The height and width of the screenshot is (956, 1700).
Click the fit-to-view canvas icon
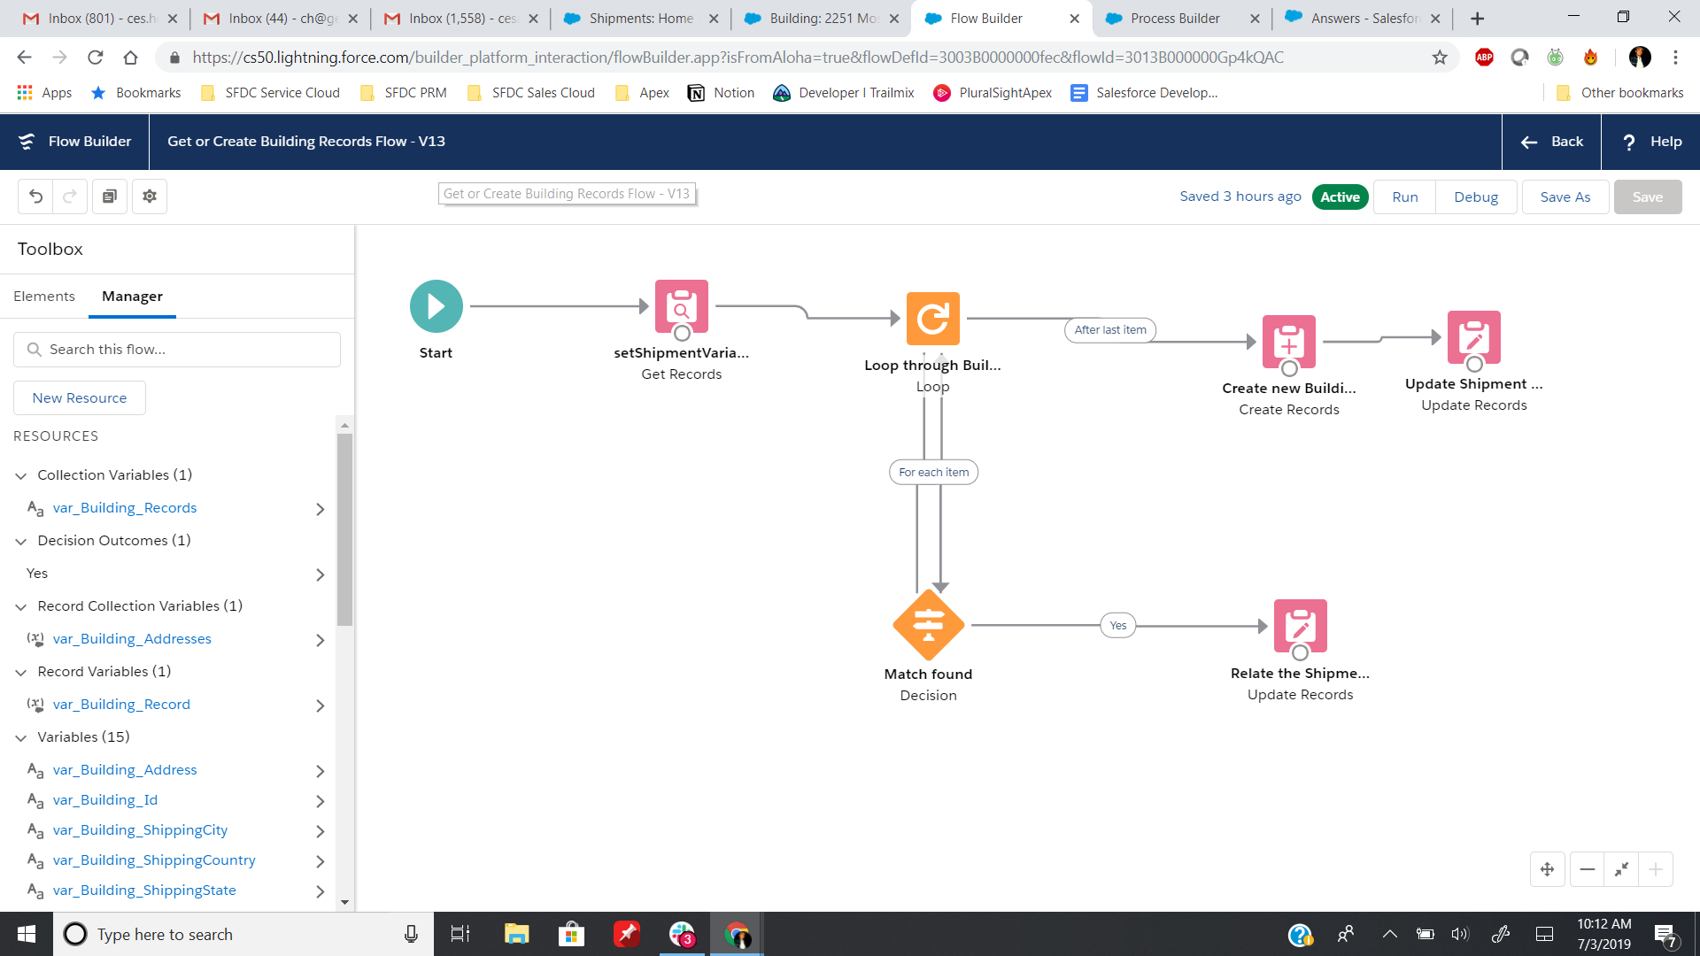point(1621,869)
